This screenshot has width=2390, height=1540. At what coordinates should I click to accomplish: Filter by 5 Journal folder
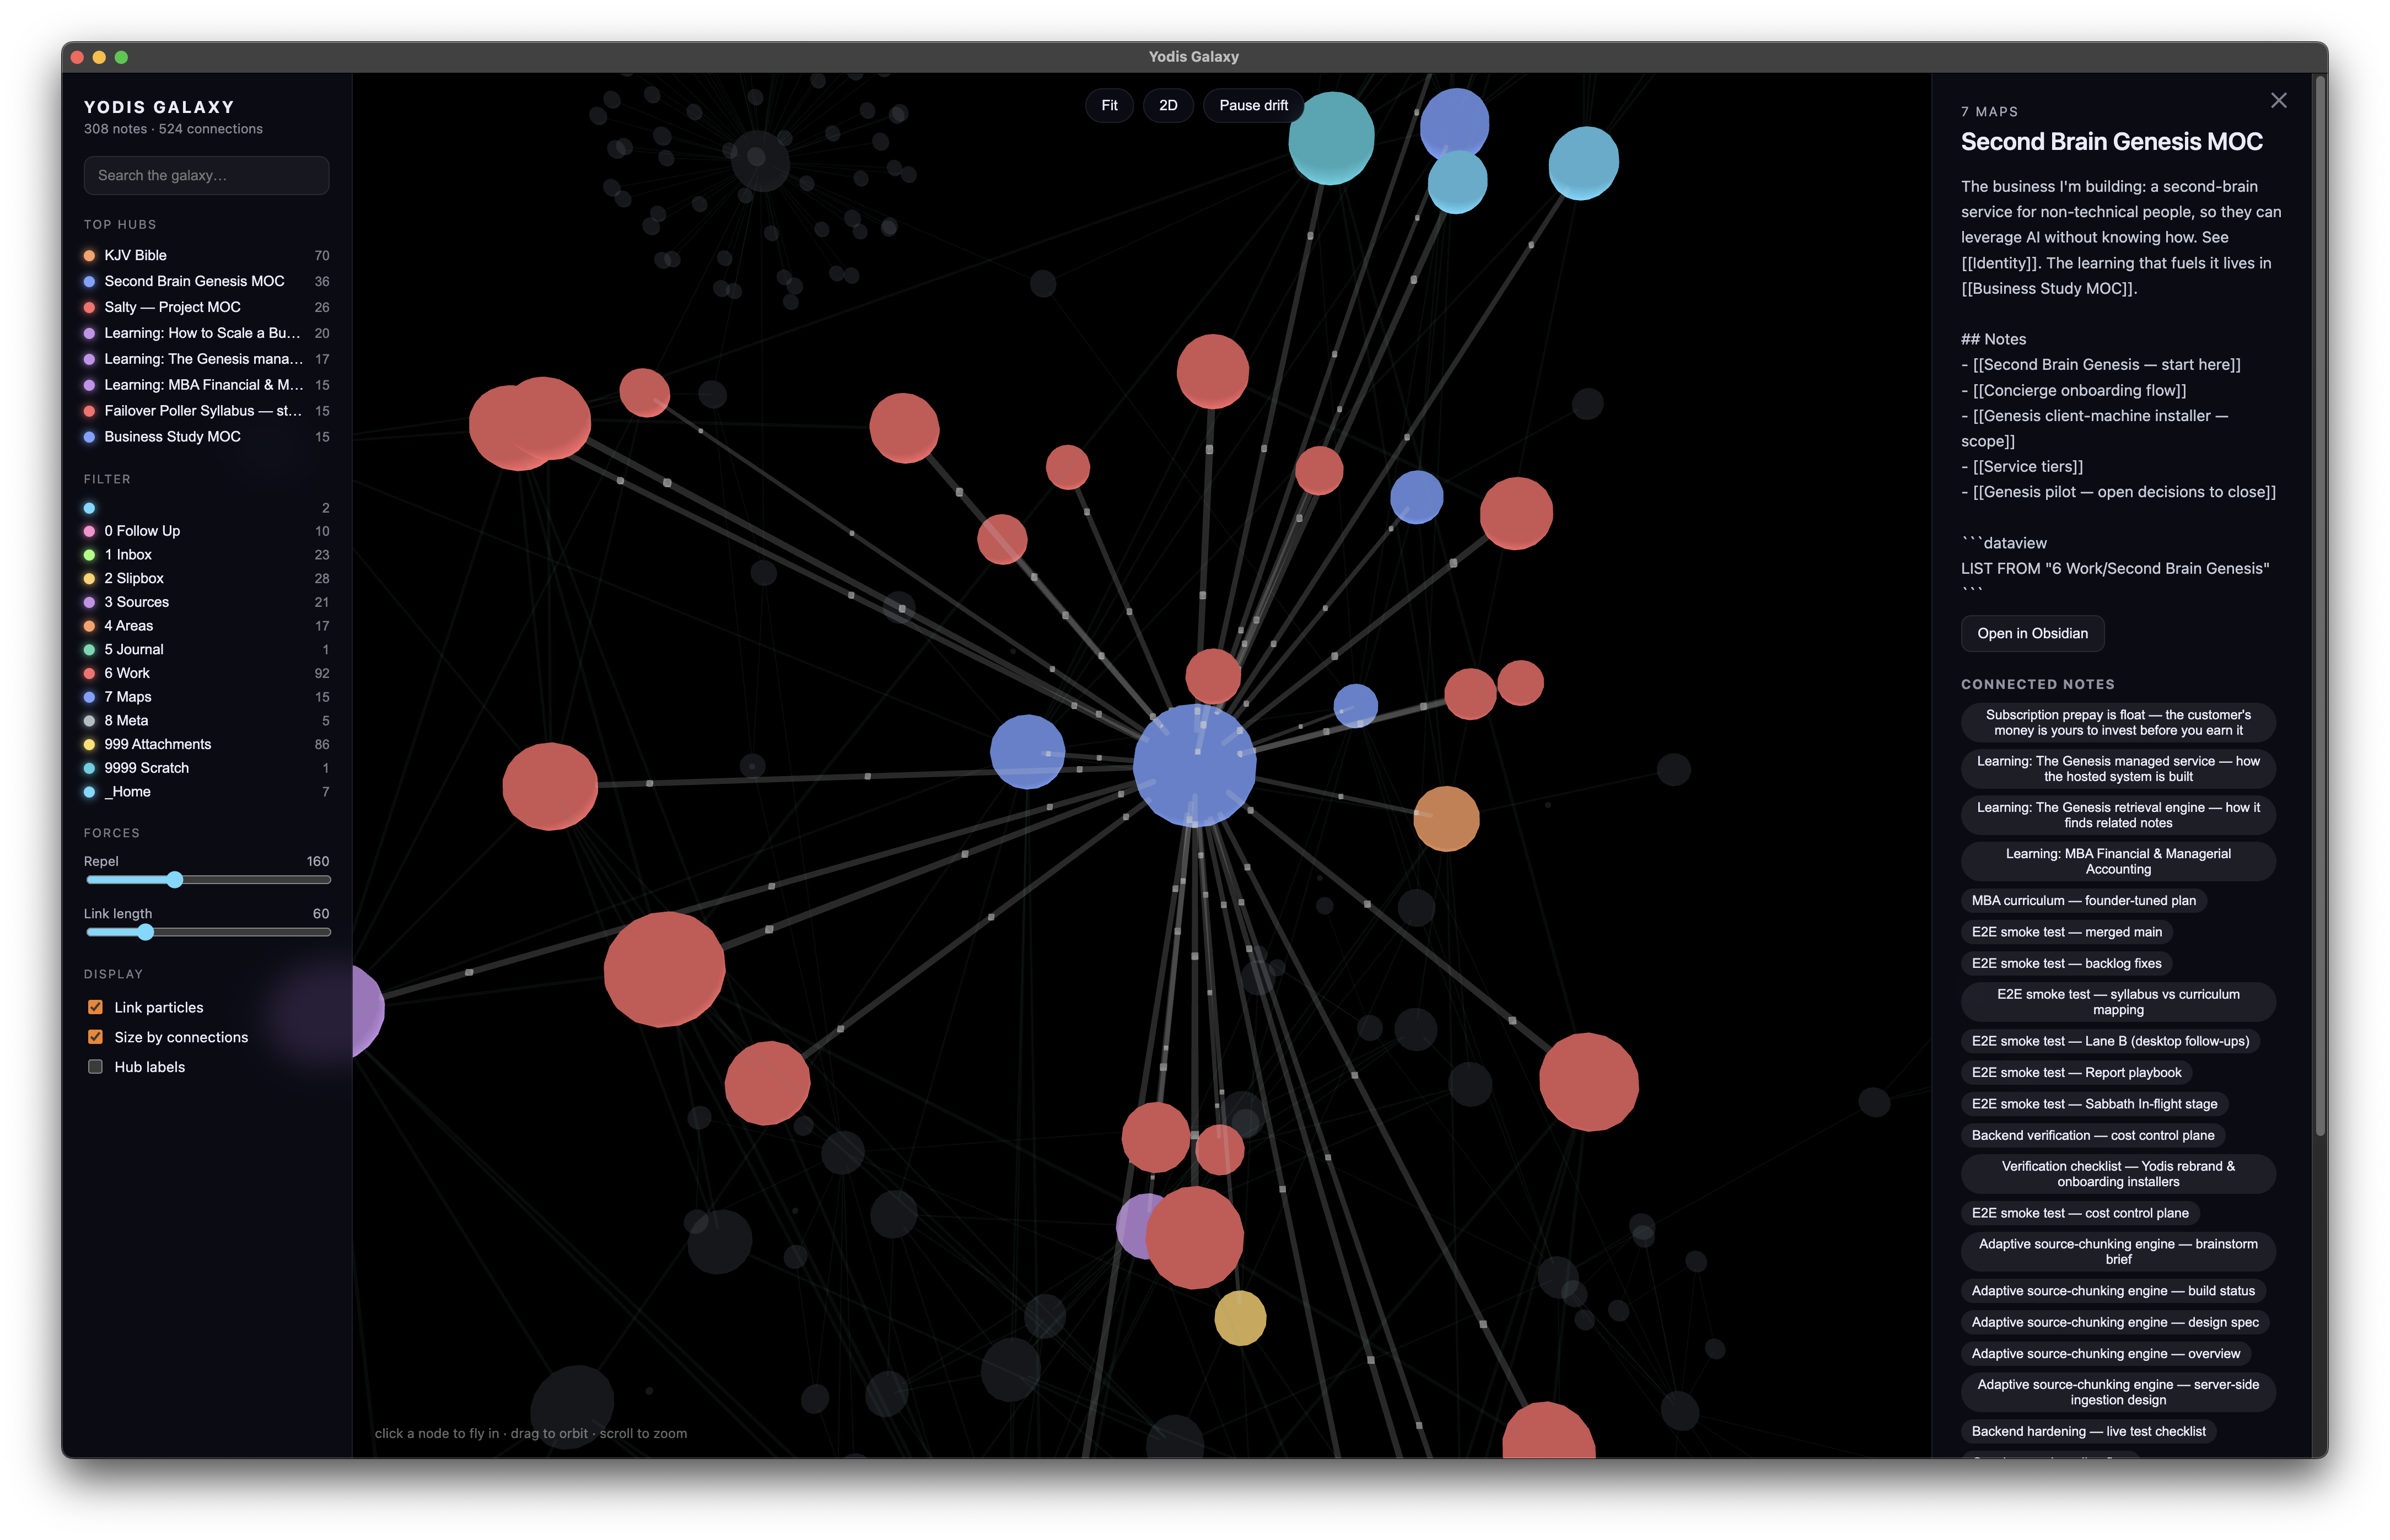coord(206,649)
